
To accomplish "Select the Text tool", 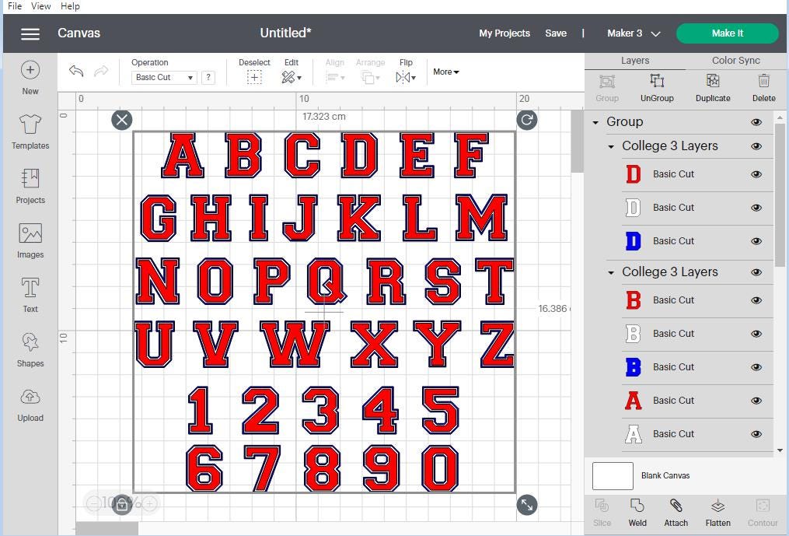I will pos(30,295).
